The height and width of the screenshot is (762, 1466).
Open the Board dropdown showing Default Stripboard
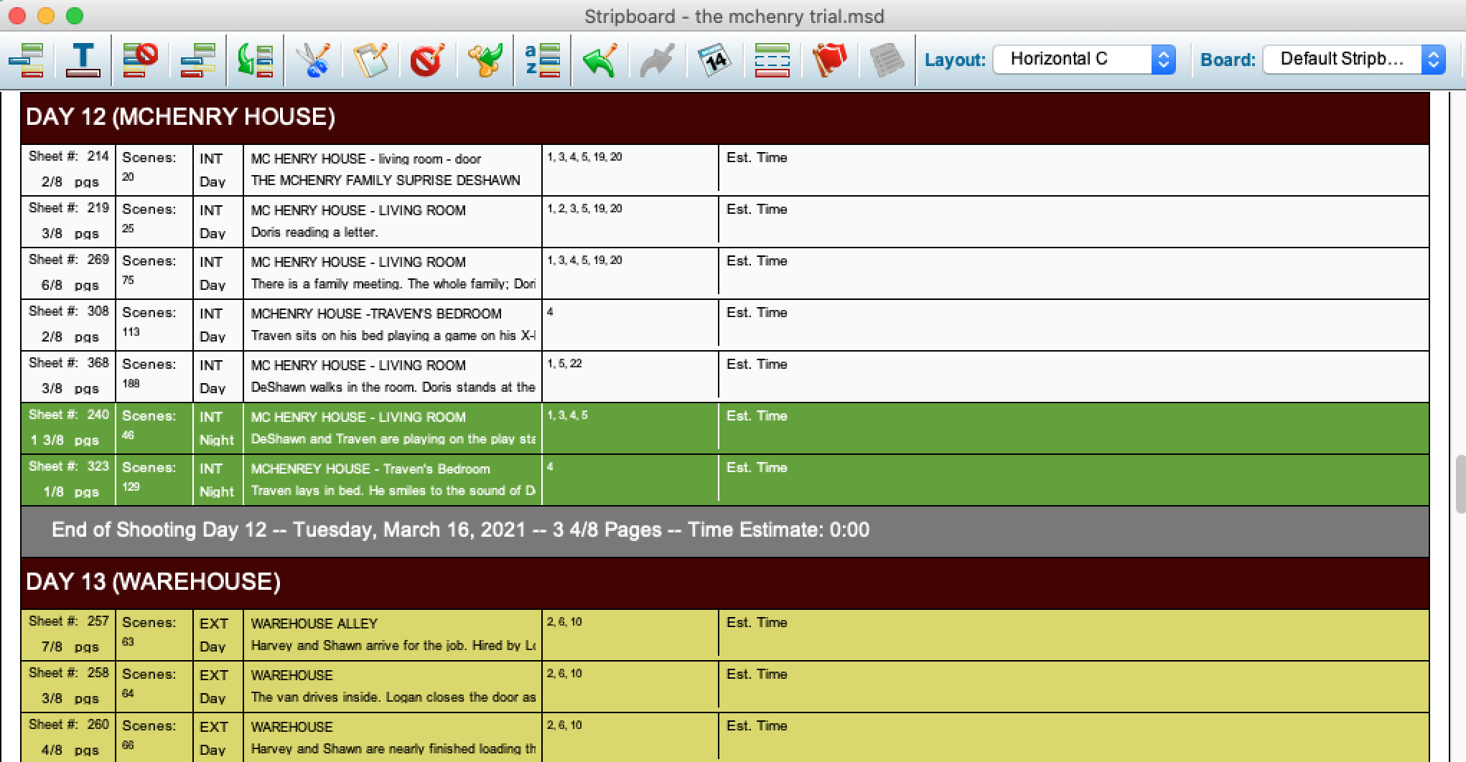click(1353, 60)
